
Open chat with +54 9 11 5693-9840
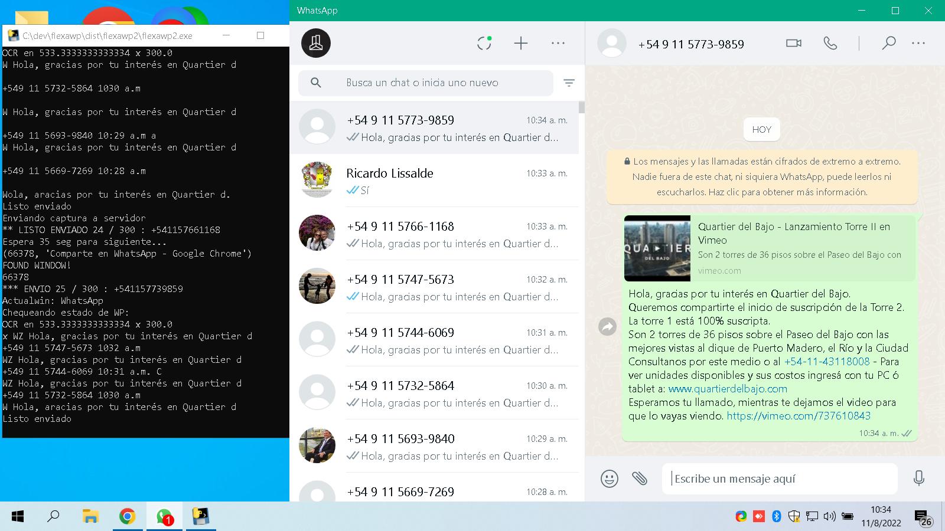tap(434, 446)
